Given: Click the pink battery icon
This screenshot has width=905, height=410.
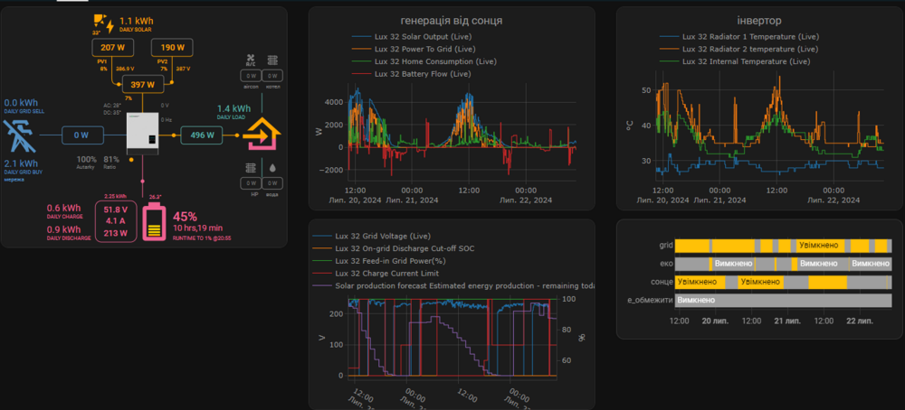Looking at the screenshot, I should pyautogui.click(x=154, y=224).
